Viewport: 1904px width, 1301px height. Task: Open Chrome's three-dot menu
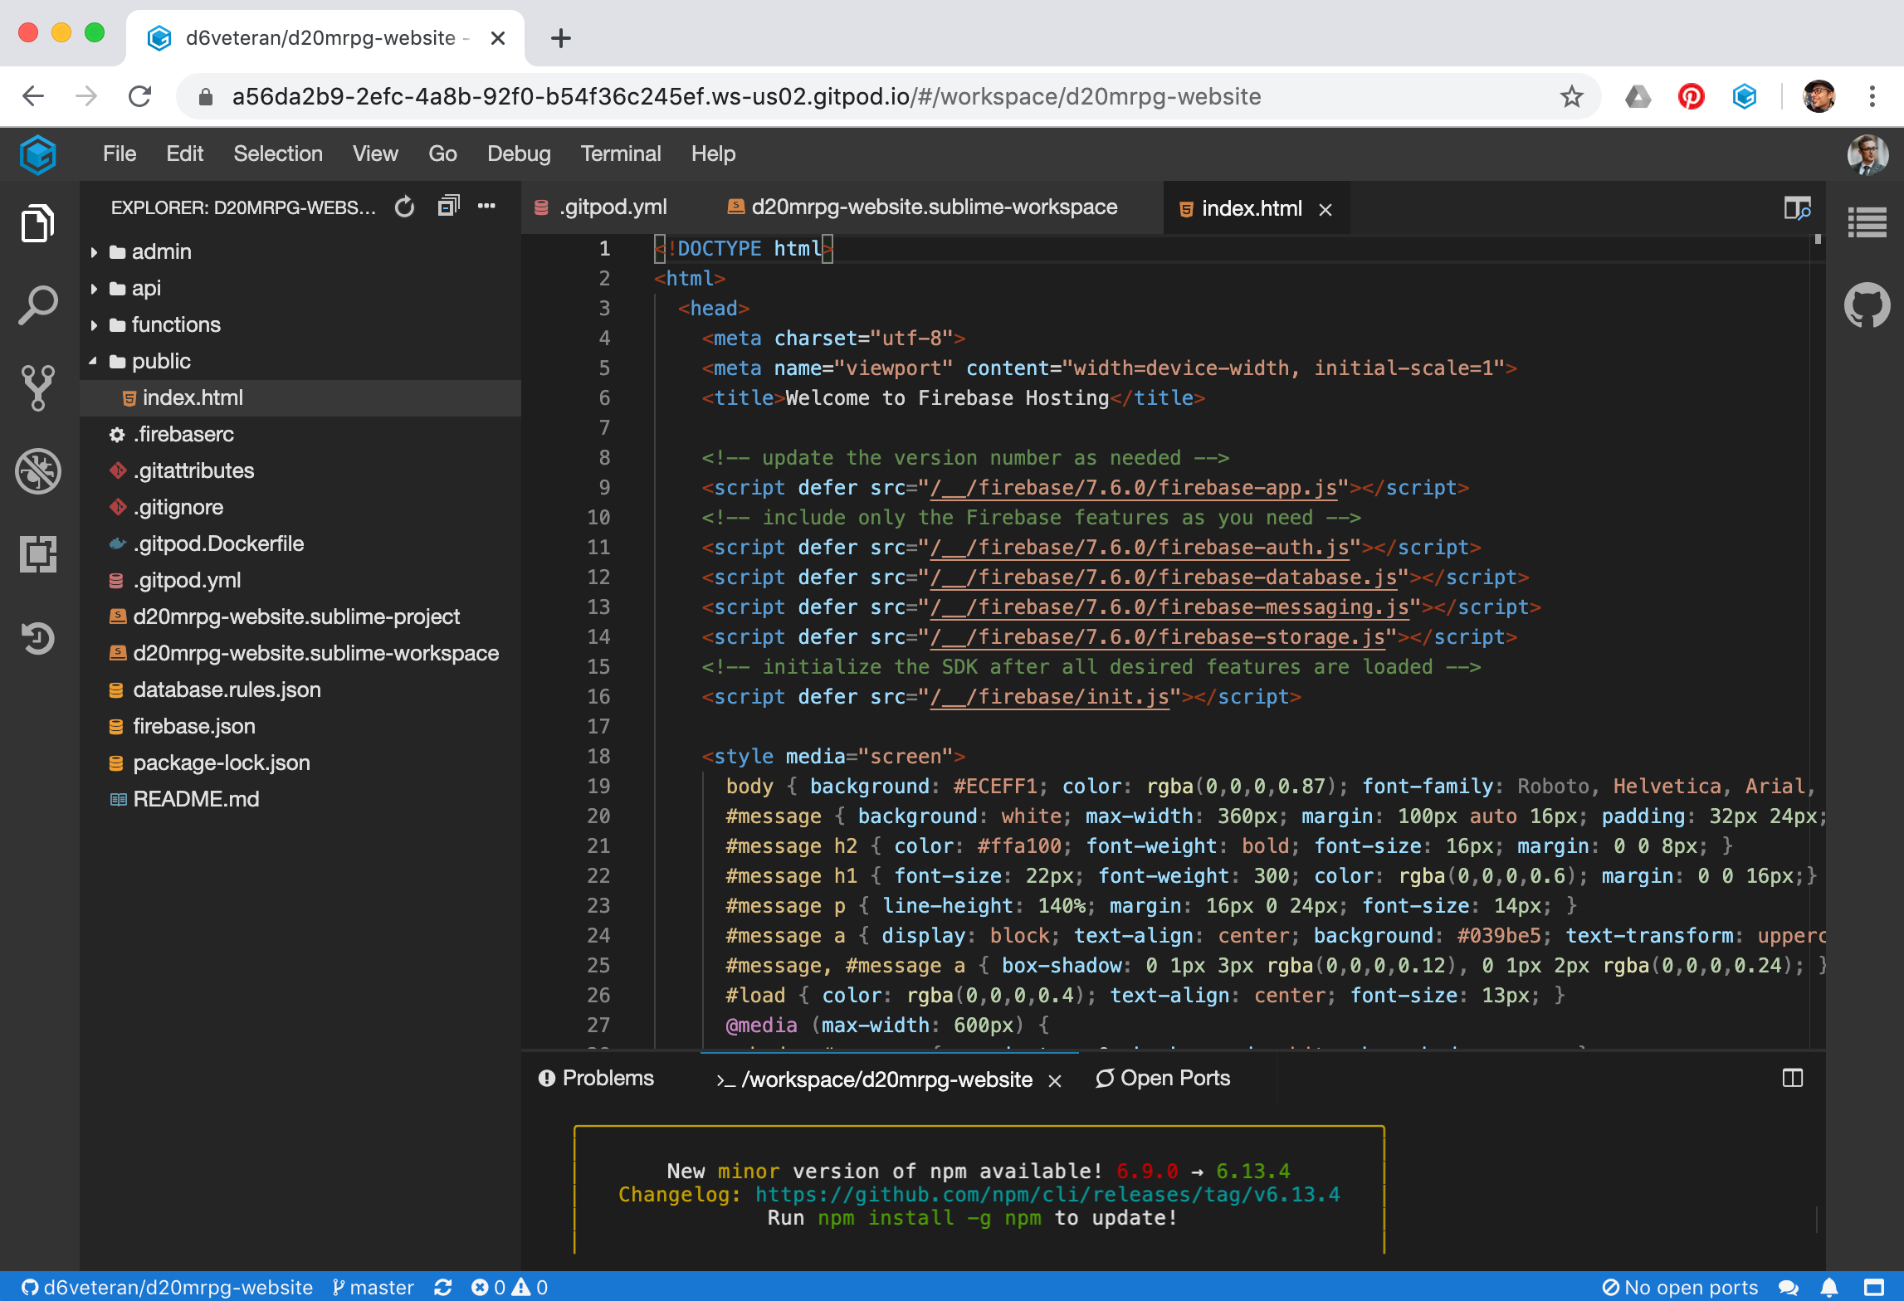tap(1872, 97)
